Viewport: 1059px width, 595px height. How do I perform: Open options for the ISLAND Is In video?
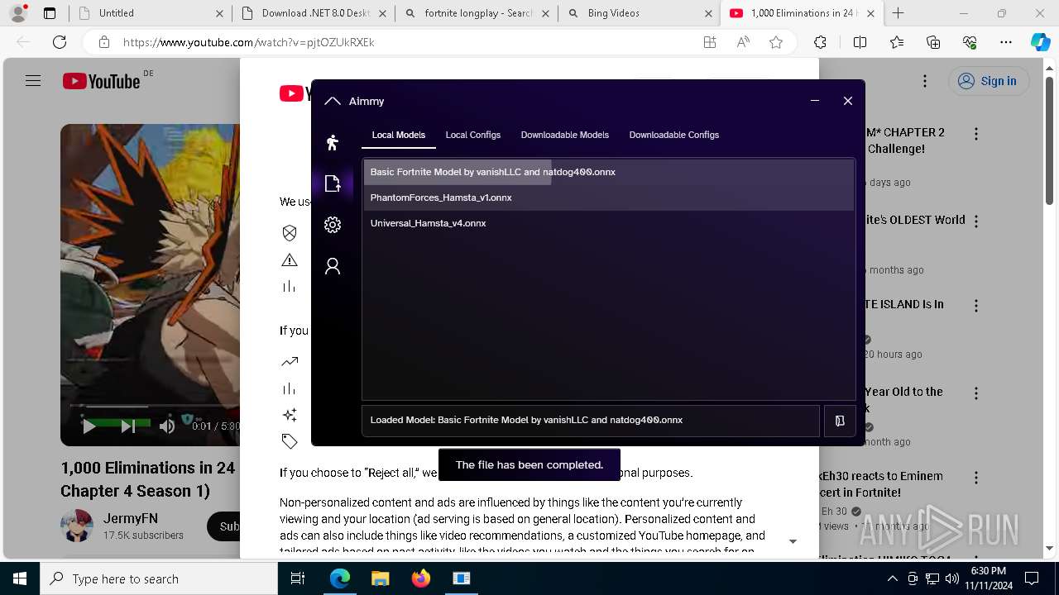pos(976,306)
